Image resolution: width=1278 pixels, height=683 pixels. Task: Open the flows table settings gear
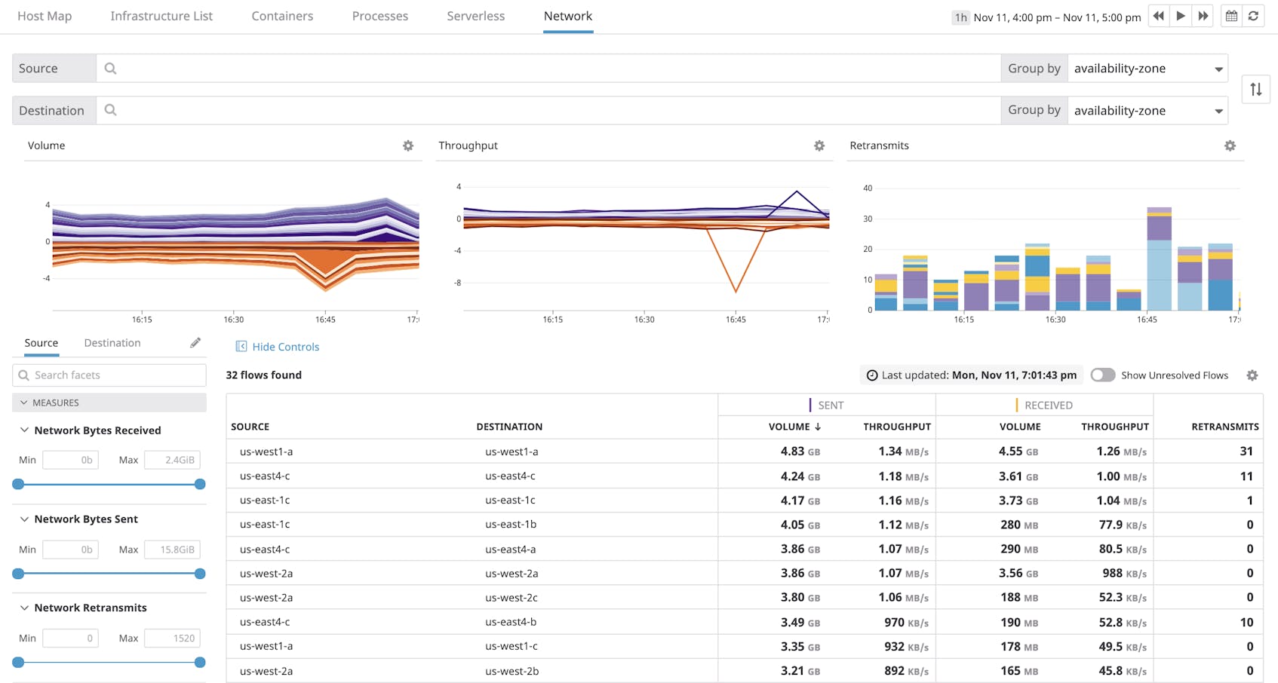tap(1252, 375)
